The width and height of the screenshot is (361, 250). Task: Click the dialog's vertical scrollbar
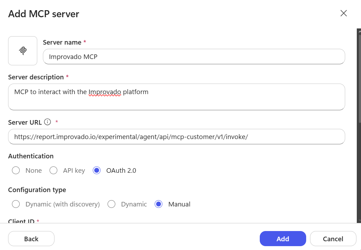[359, 78]
